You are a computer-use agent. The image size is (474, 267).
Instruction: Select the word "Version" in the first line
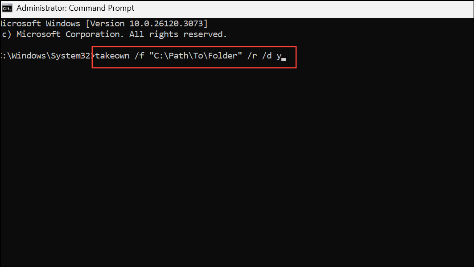pyautogui.click(x=107, y=24)
